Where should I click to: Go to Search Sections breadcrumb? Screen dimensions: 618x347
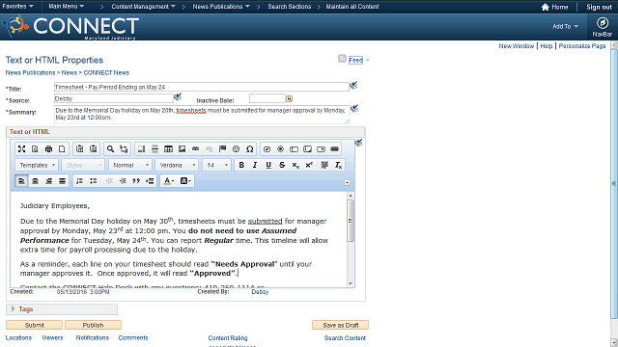290,7
